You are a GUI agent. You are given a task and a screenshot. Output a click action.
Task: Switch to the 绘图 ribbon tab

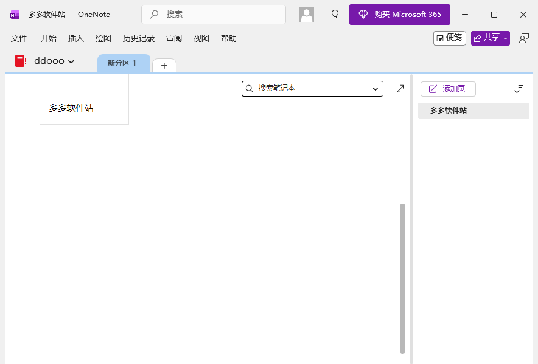103,38
